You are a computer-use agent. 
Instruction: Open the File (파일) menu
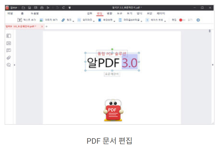click(10, 13)
